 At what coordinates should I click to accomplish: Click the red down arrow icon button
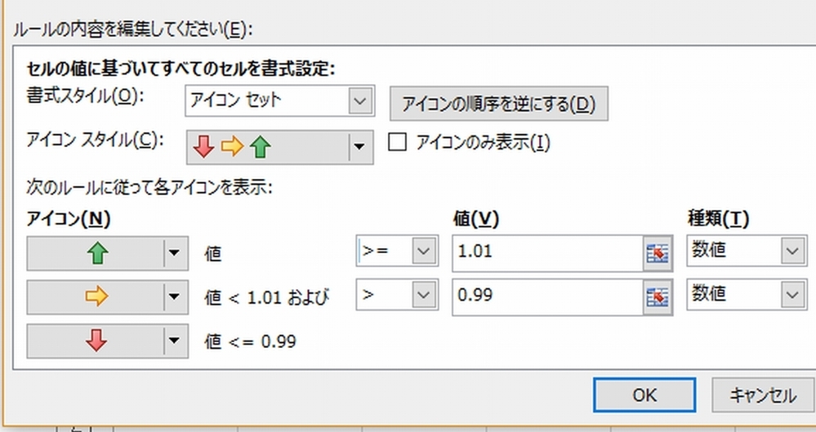pos(96,340)
